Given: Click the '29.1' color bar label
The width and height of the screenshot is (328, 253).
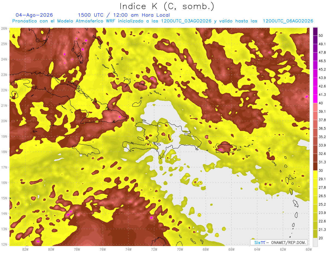Looking at the screenshot, I should (322, 179).
